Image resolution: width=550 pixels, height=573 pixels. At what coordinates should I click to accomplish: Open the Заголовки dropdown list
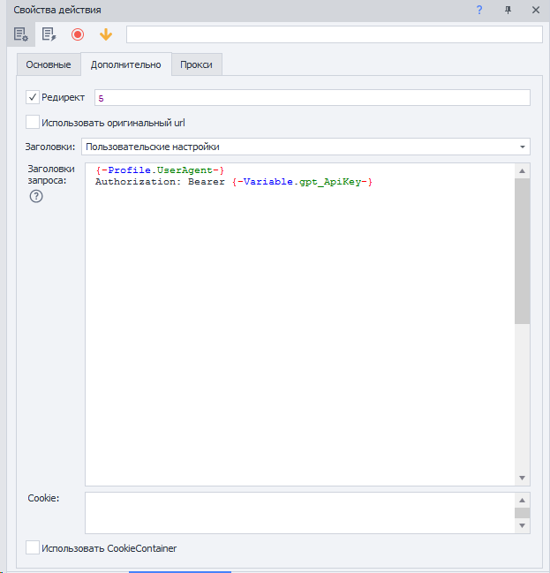click(x=523, y=147)
